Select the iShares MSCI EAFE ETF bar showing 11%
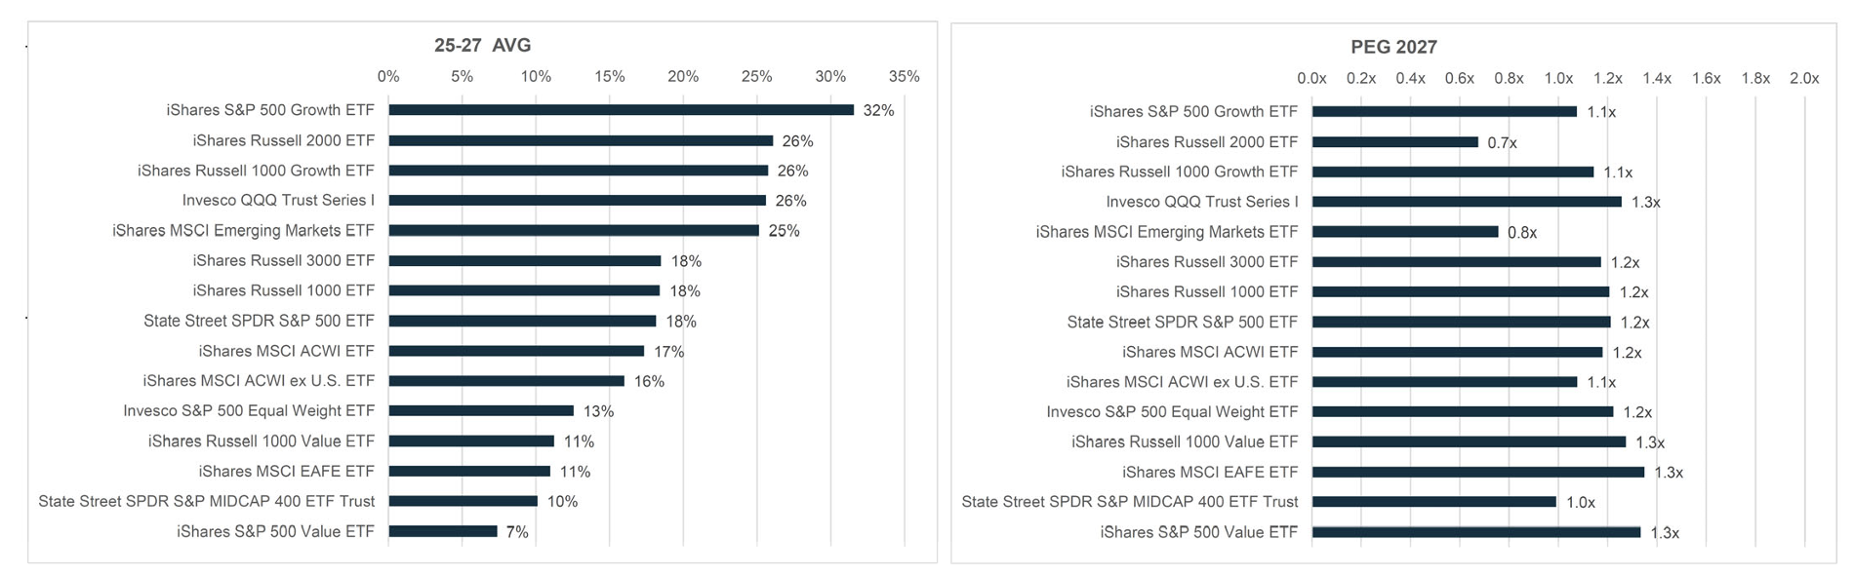1854x575 pixels. click(469, 472)
